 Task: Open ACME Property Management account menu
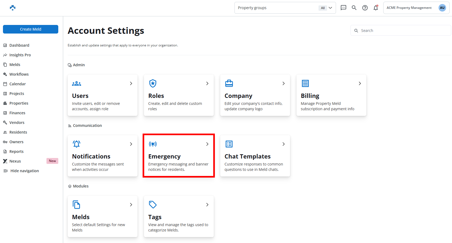point(409,8)
